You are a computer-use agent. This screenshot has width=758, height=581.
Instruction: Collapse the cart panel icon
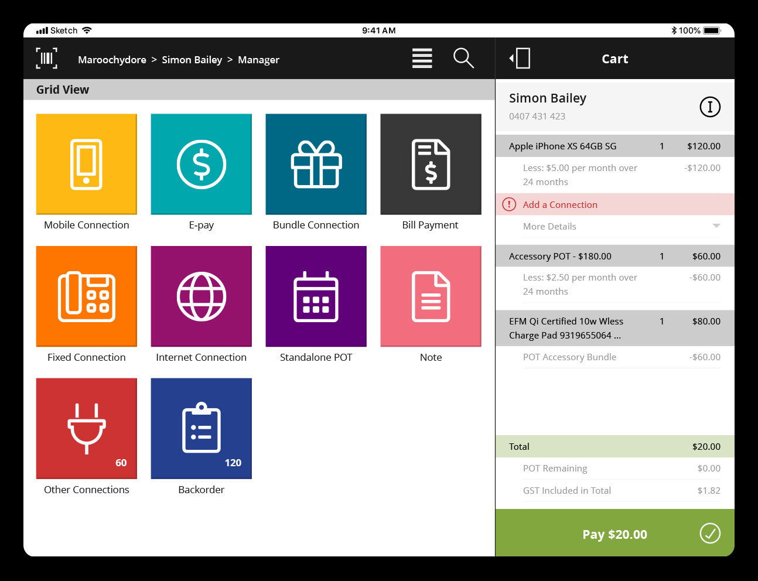(x=520, y=59)
